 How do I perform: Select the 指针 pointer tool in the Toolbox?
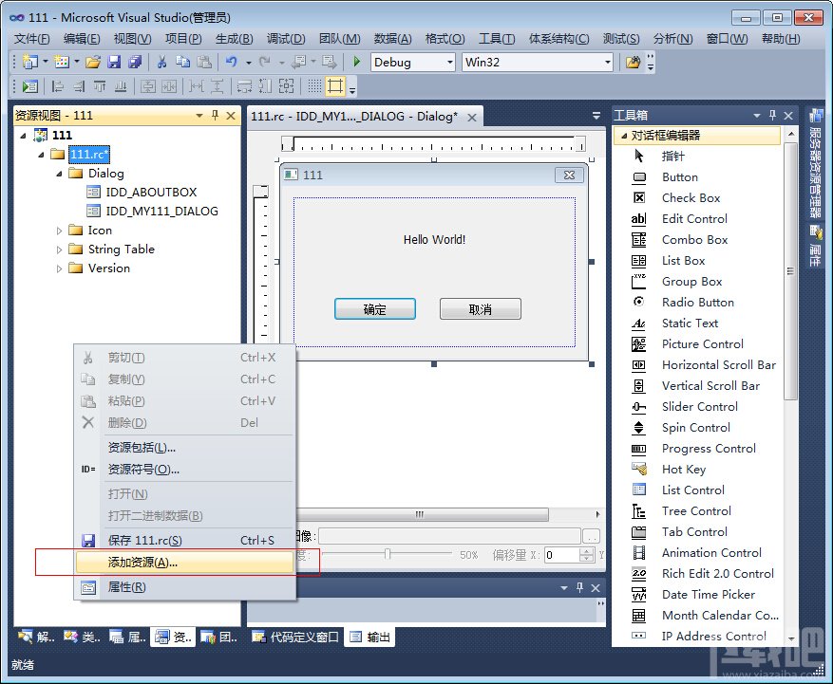(x=675, y=156)
